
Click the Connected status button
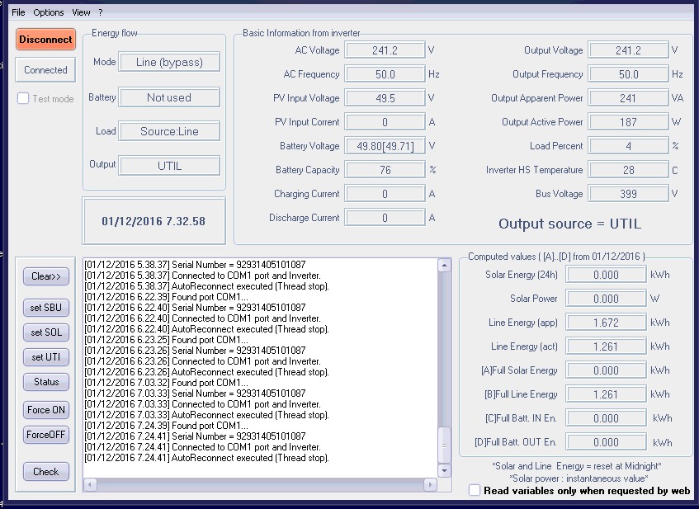click(x=45, y=70)
